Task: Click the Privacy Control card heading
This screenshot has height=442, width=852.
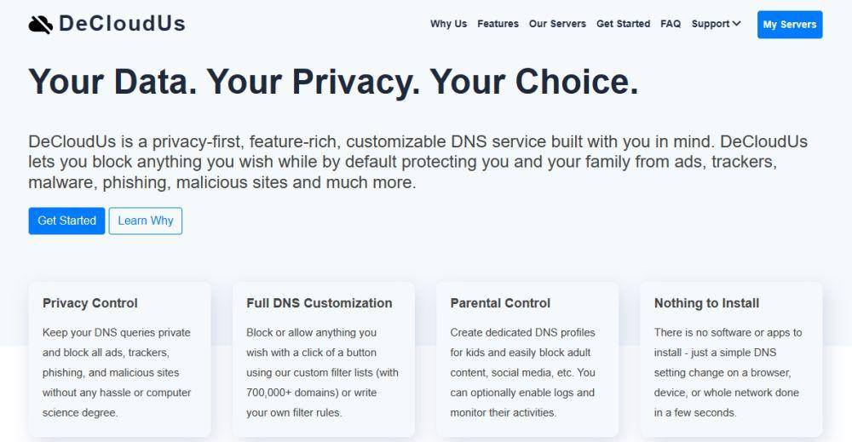Action: (x=90, y=303)
